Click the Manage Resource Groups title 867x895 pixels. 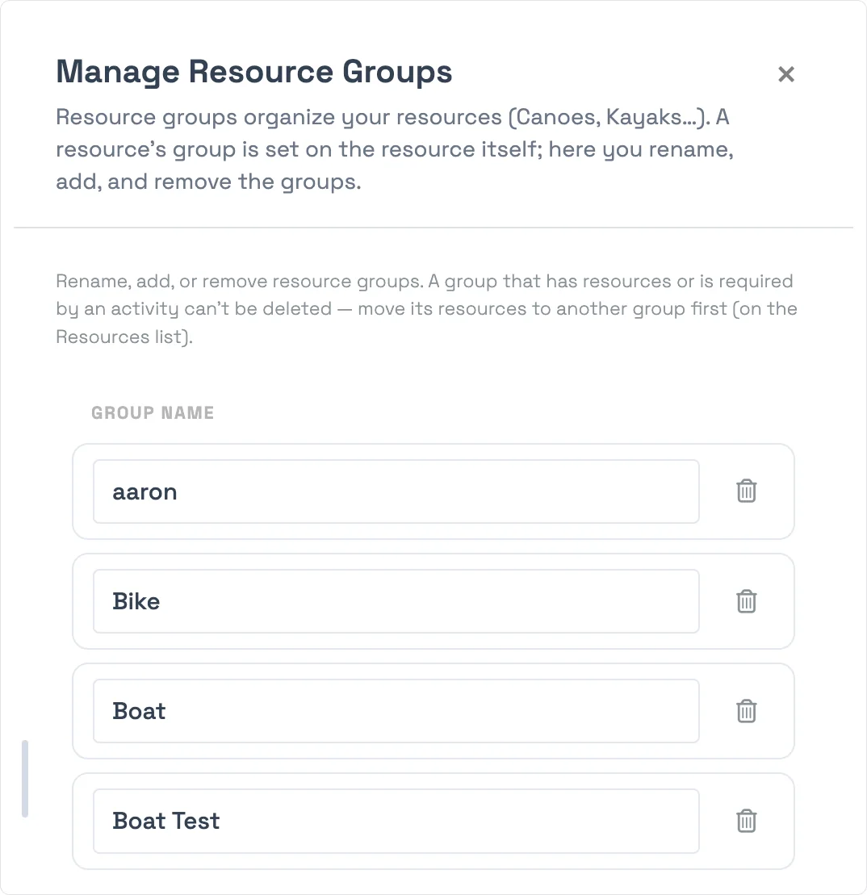(254, 72)
